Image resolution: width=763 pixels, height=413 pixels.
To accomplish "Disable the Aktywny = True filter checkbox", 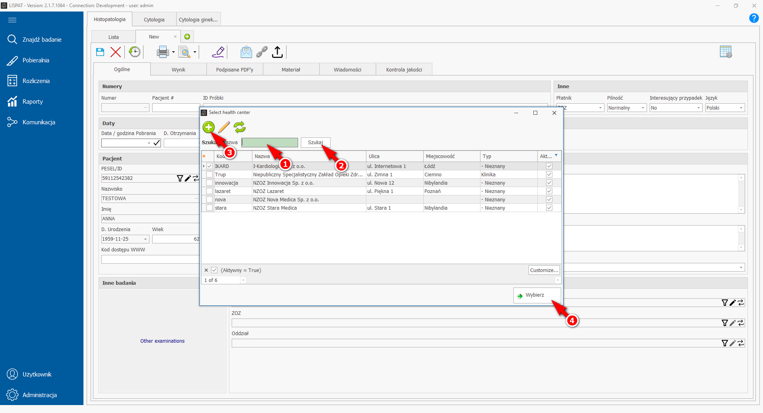I will point(214,270).
